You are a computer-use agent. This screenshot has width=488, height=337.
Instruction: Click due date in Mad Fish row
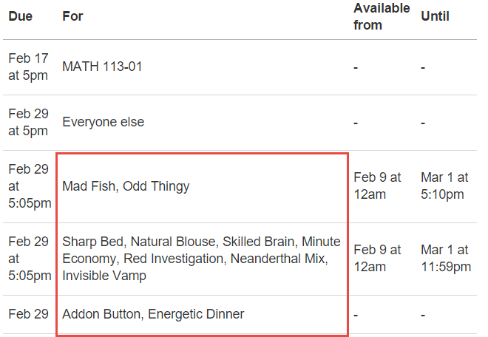click(x=30, y=185)
